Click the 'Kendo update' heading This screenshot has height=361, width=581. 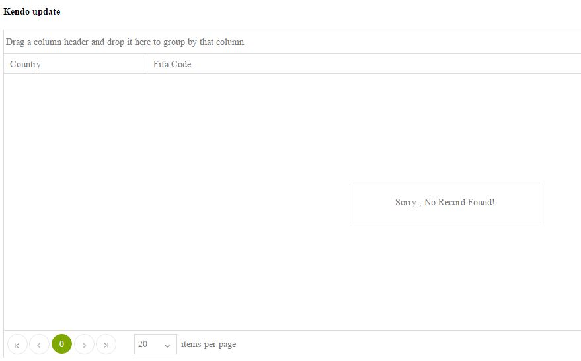pos(32,12)
